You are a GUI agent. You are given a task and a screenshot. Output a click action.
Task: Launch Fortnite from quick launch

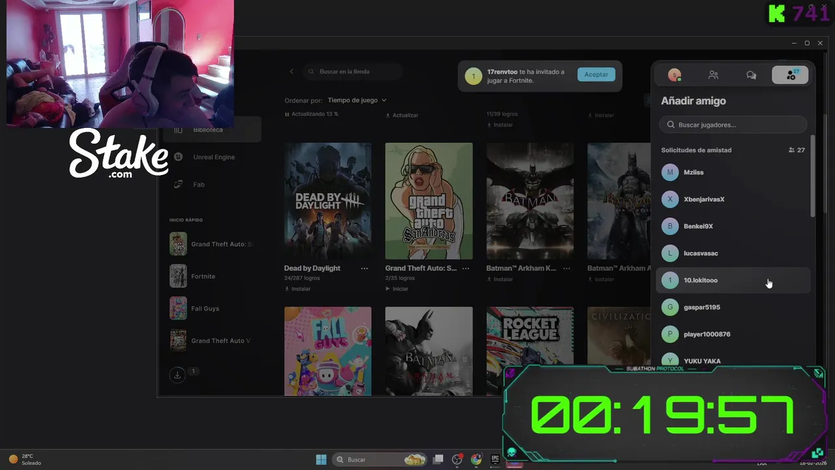click(x=211, y=276)
